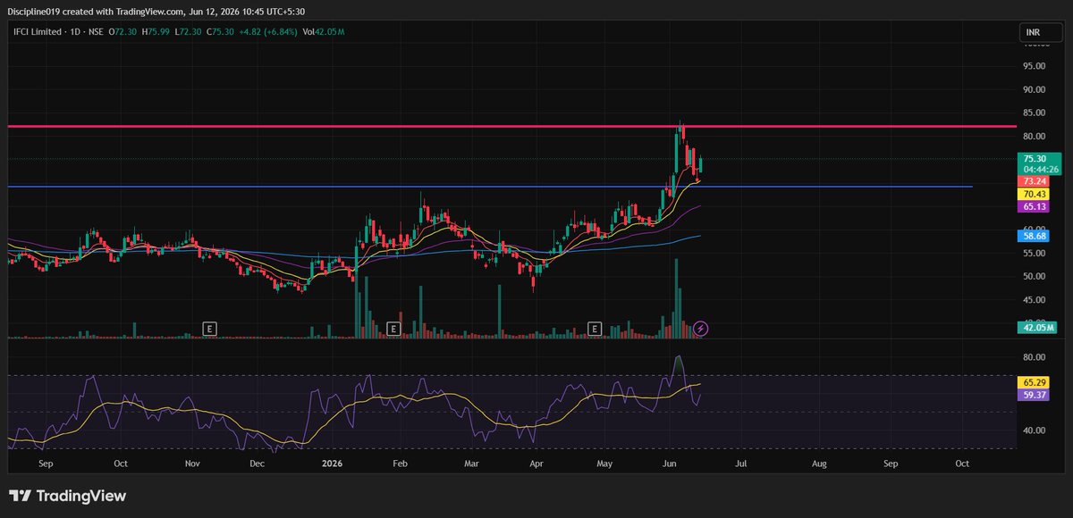Click 85.00 on the price scale
Image resolution: width=1073 pixels, height=518 pixels.
coord(1035,113)
